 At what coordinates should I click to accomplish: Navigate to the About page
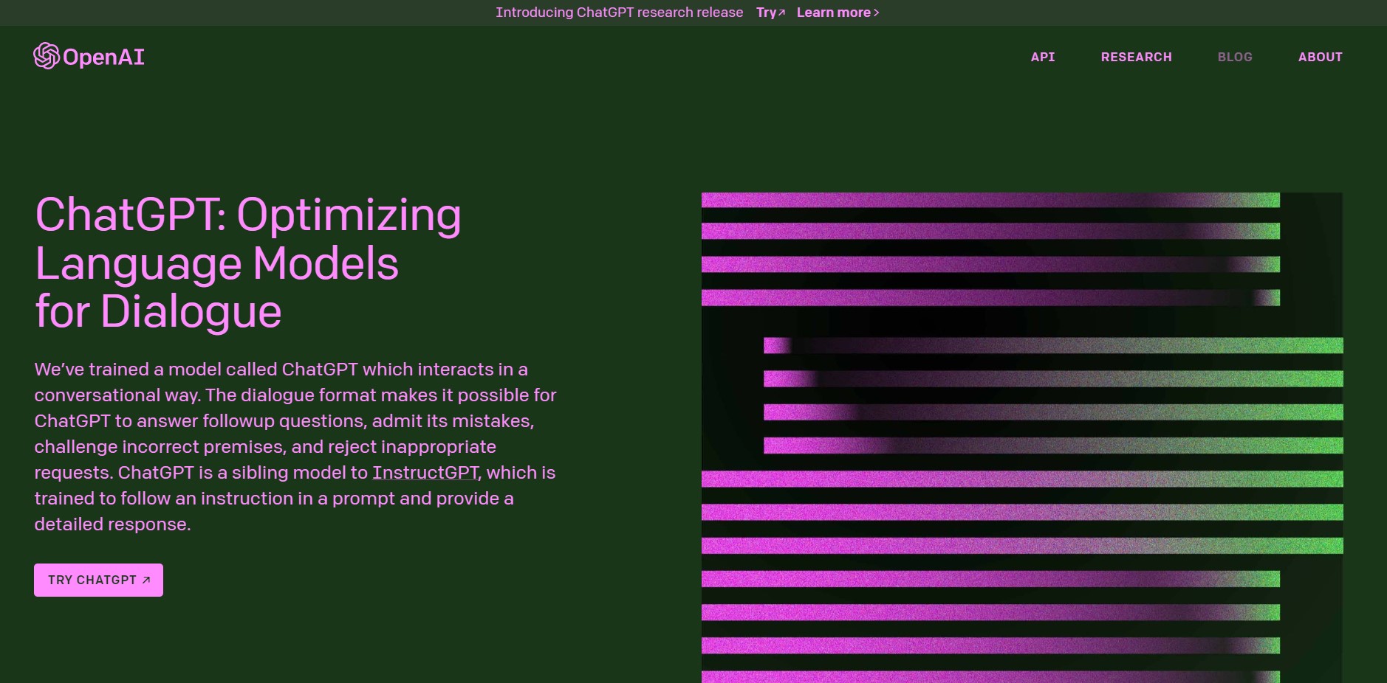(x=1320, y=57)
